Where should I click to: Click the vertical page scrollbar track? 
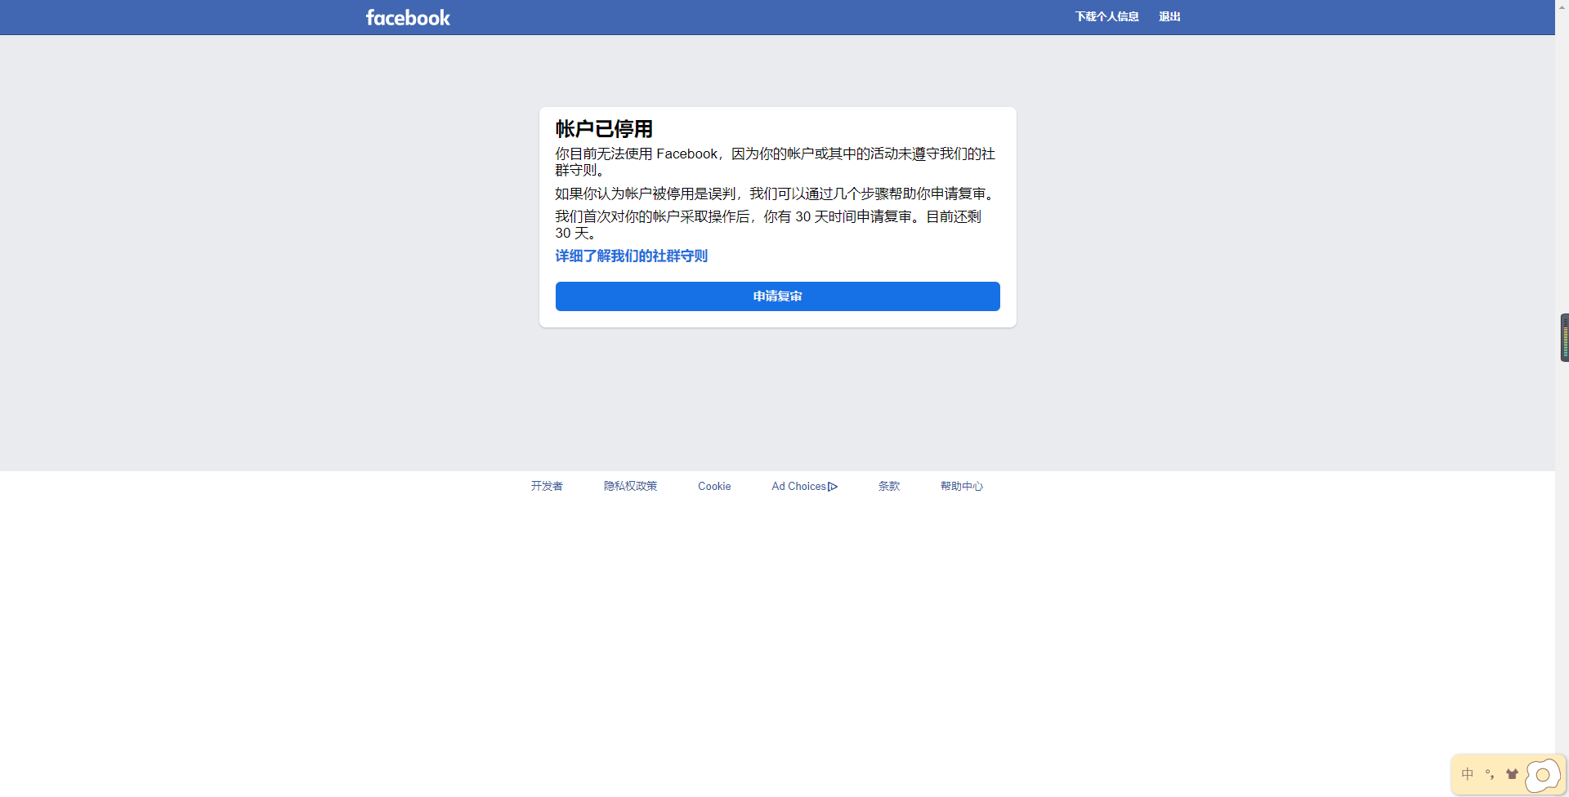(x=1562, y=572)
